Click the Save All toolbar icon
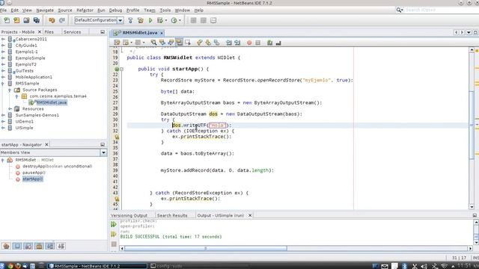The width and height of the screenshot is (479, 269). [x=37, y=20]
